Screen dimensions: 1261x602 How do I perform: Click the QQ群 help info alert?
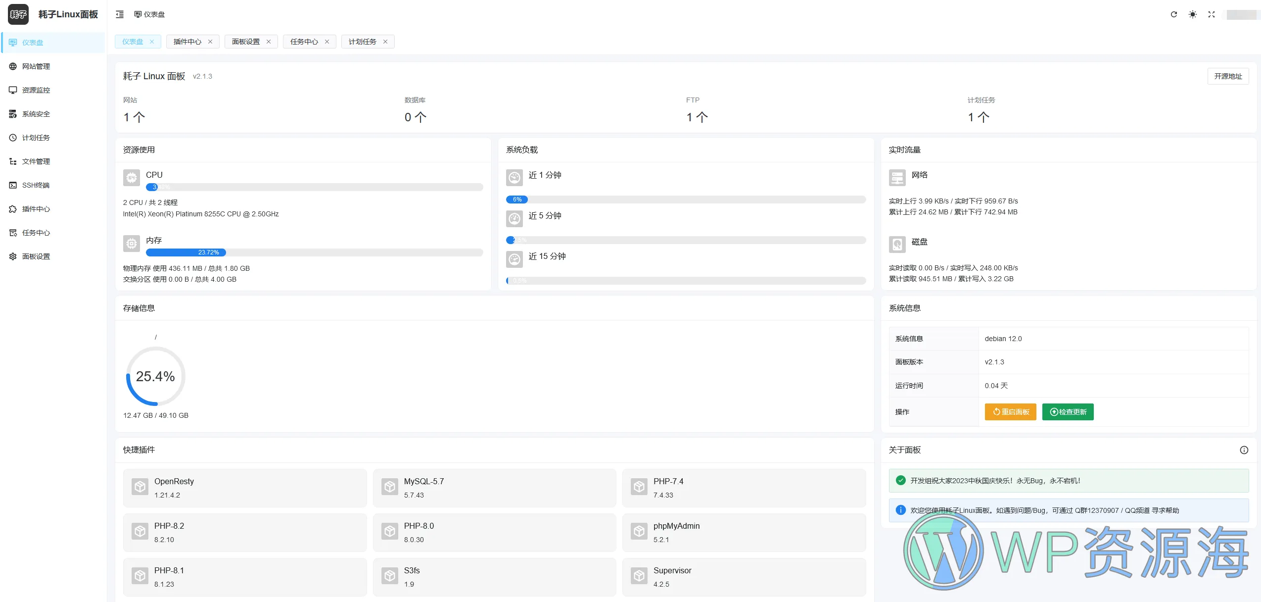[1069, 510]
